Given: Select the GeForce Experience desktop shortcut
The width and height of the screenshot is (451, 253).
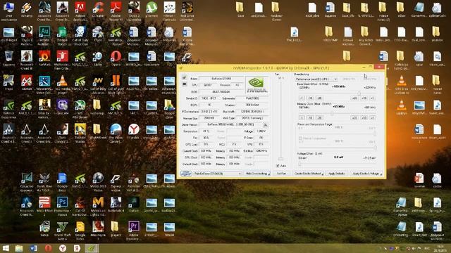Looking at the screenshot, I should click(8, 108).
